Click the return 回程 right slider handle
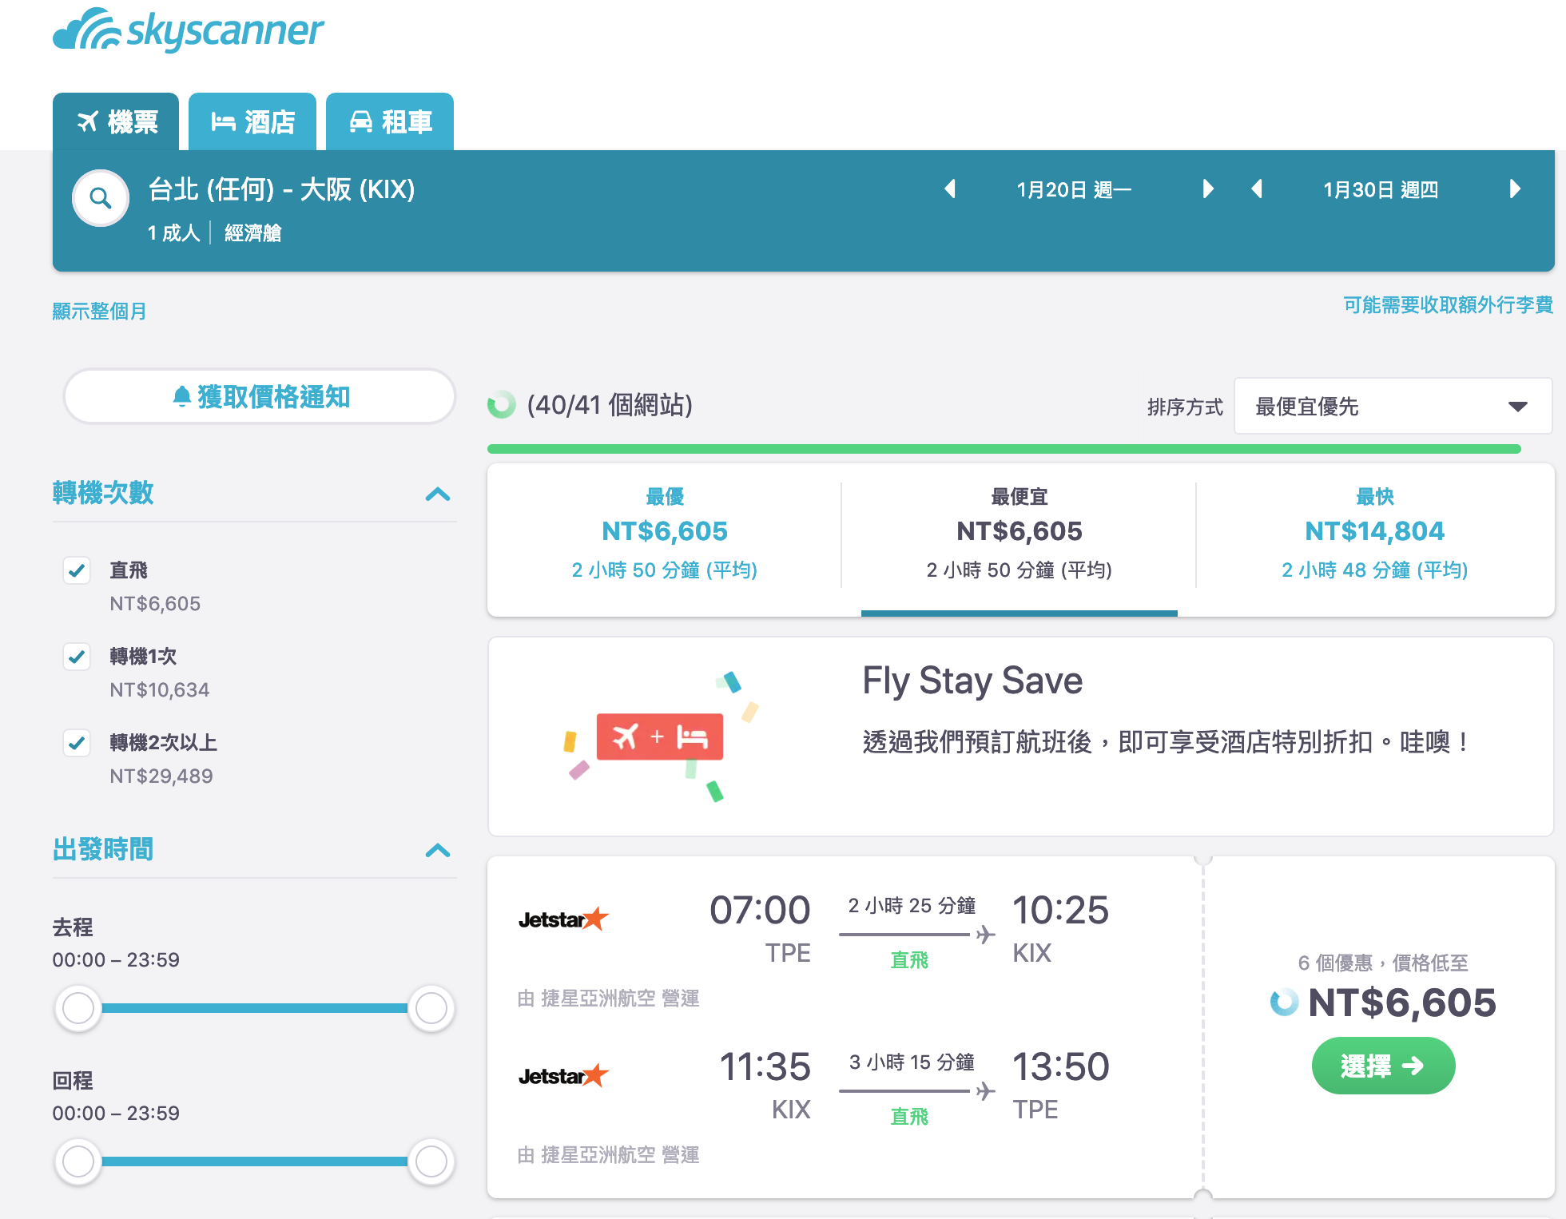1566x1219 pixels. [431, 1161]
